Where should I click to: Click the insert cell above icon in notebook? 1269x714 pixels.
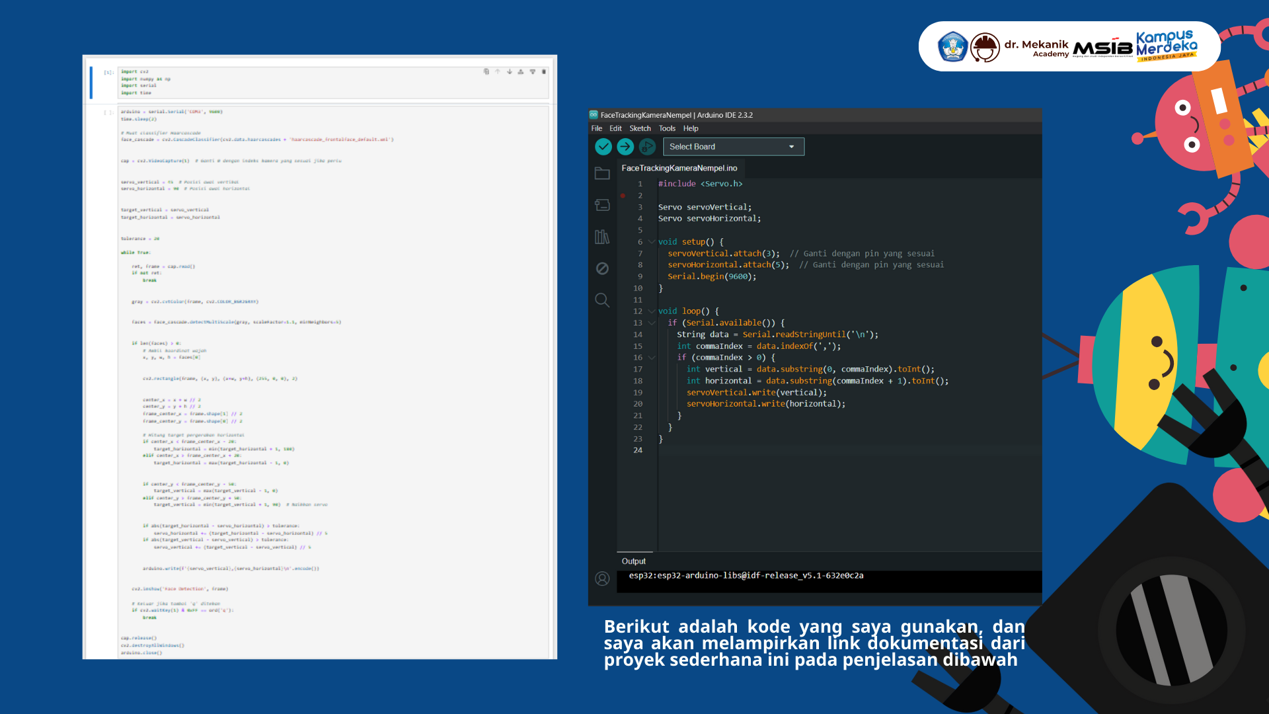[521, 71]
